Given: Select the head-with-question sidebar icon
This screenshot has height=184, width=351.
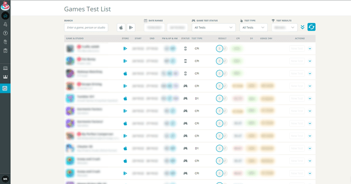Looking at the screenshot, I should point(5,42).
